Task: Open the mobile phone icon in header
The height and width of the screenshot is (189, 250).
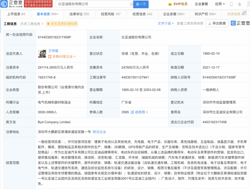Action: click(231, 4)
